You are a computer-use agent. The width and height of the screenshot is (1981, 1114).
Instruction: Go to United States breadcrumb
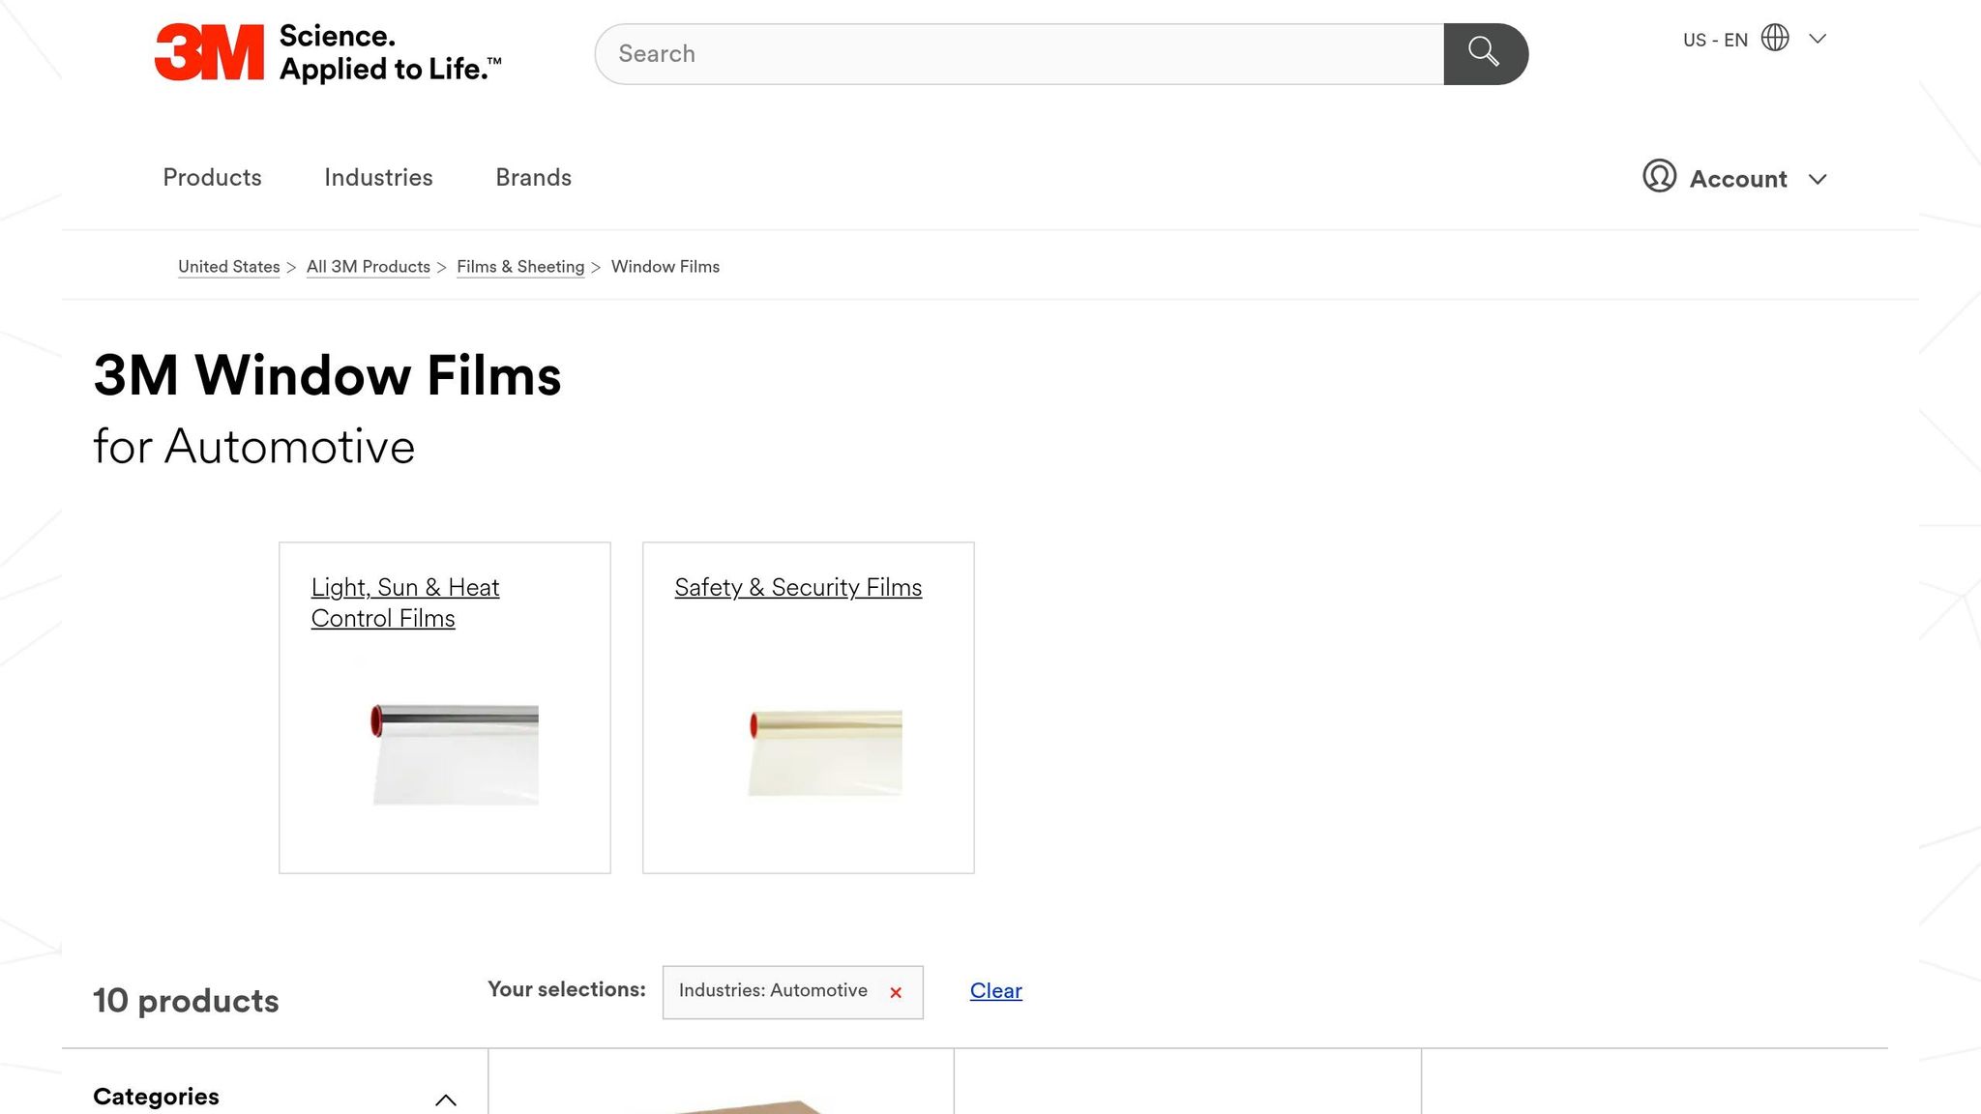click(228, 267)
